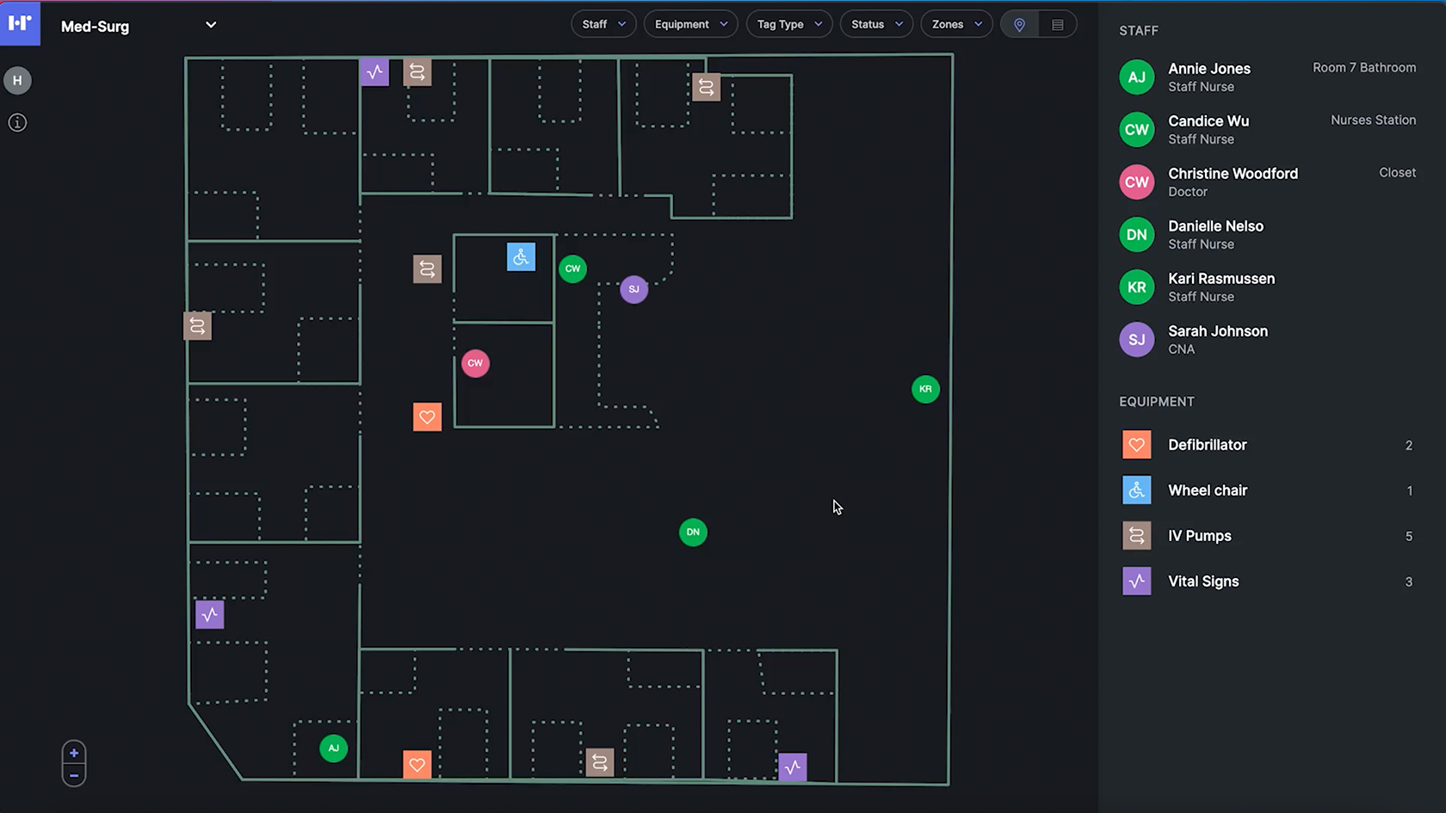Click the blue wheelchair marker on the map
Screen dimensions: 1446x813
(x=521, y=256)
